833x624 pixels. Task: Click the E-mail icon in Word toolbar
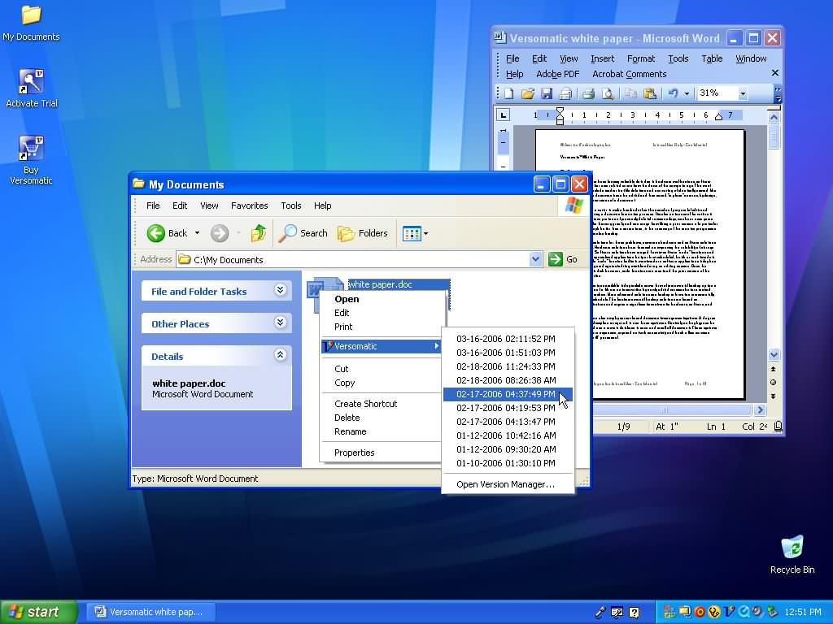pos(565,94)
